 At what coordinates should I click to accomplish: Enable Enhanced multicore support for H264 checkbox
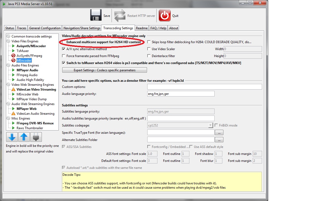64,42
